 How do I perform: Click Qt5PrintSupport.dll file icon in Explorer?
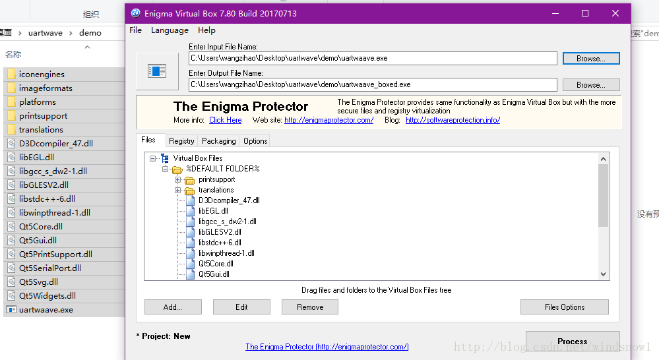click(x=11, y=254)
